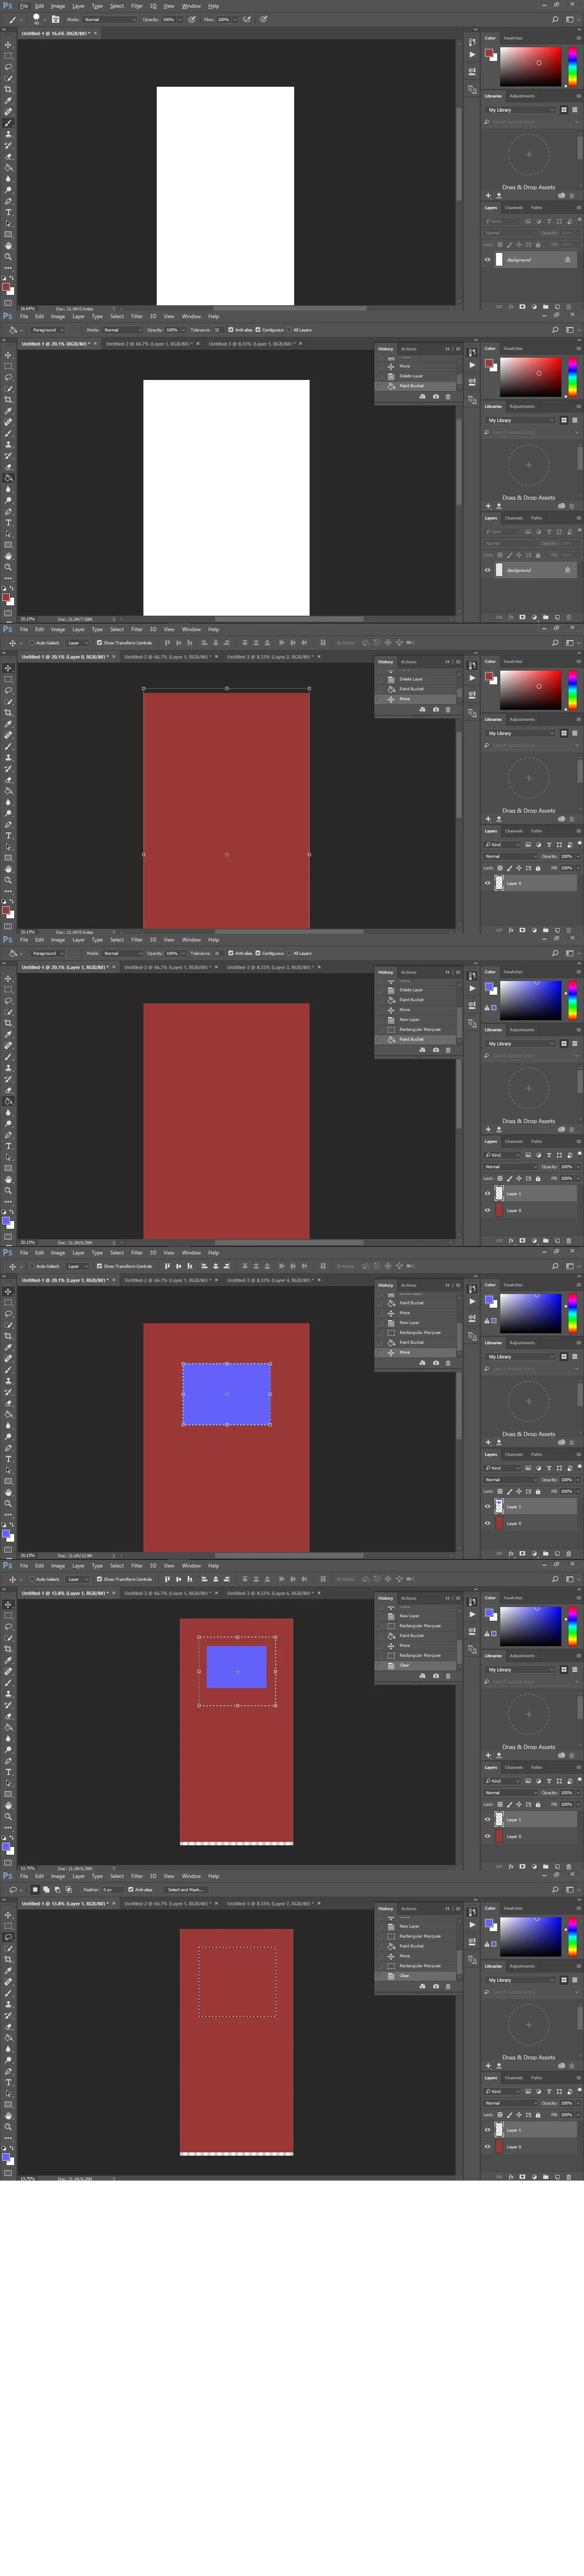Hide Layer 1 in Select and Mask window
Screen dimensions: 584x2576
[488, 2130]
